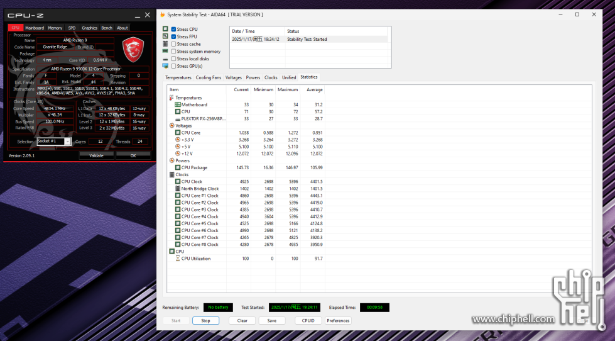The width and height of the screenshot is (615, 341).
Task: Click the CPU chip icon beside Stress CPU
Action: (x=165, y=29)
